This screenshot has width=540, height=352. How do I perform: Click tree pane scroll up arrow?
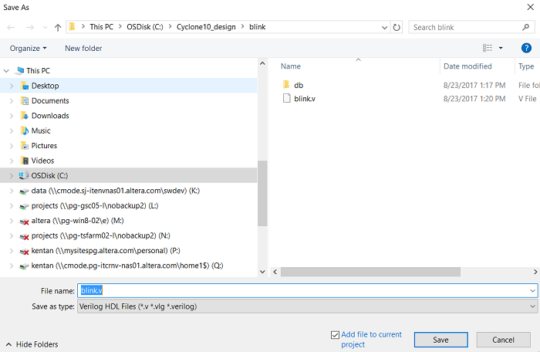point(262,63)
